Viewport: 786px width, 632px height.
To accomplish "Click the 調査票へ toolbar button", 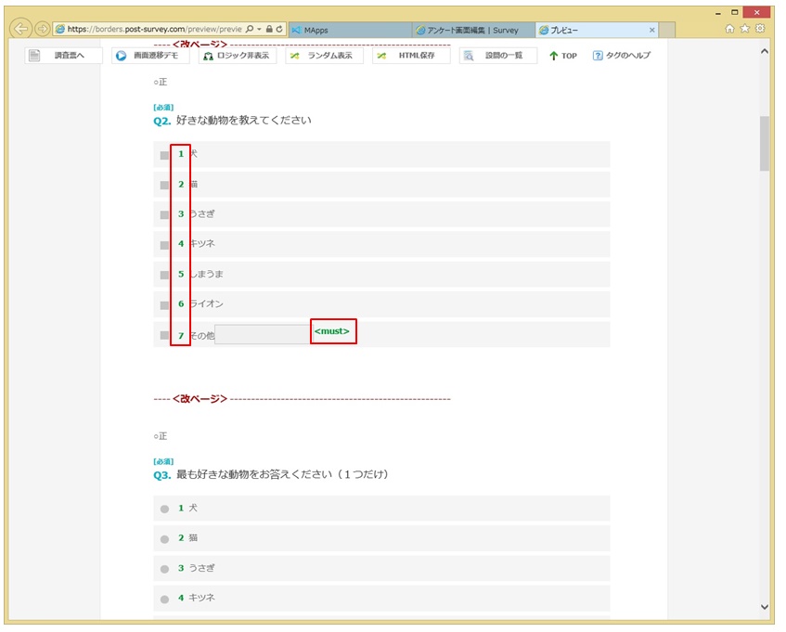I will (x=63, y=56).
